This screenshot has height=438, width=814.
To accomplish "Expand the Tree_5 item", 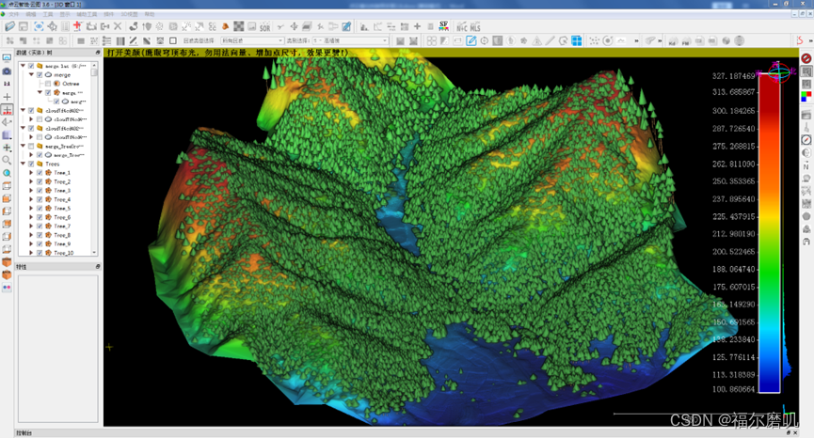I will tap(32, 209).
